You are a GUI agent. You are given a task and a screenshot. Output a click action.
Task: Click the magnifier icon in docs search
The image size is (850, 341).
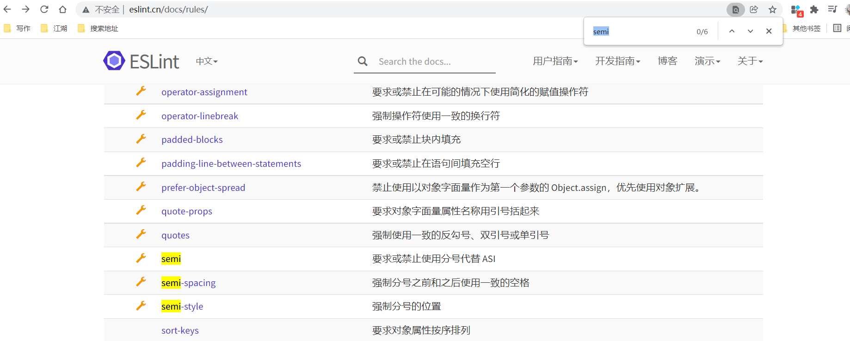click(363, 61)
